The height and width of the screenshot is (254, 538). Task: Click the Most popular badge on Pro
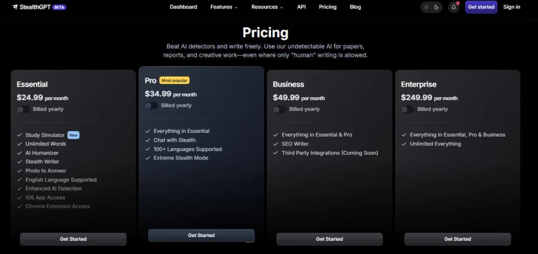174,80
